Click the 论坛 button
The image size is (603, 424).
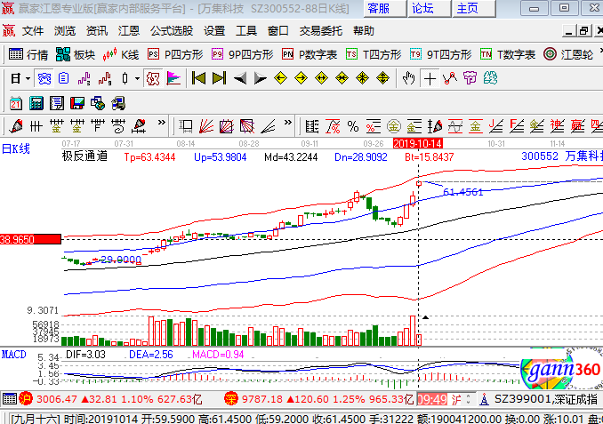[x=430, y=9]
